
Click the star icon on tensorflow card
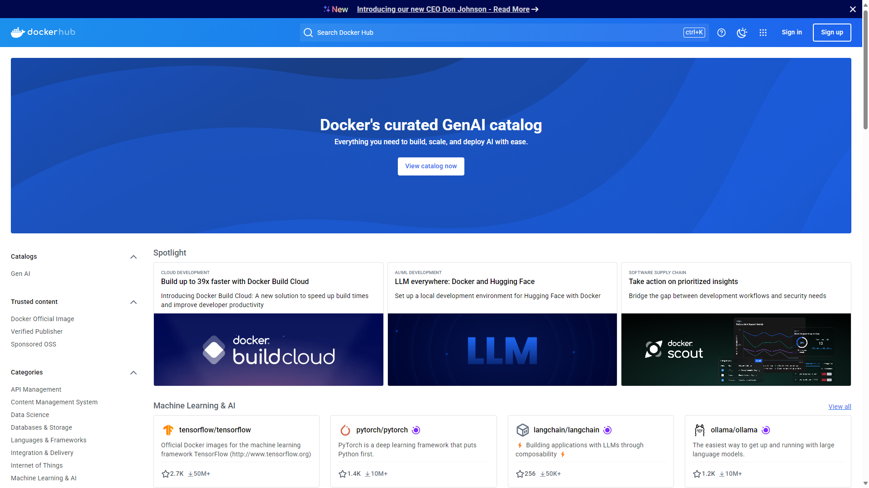point(166,474)
